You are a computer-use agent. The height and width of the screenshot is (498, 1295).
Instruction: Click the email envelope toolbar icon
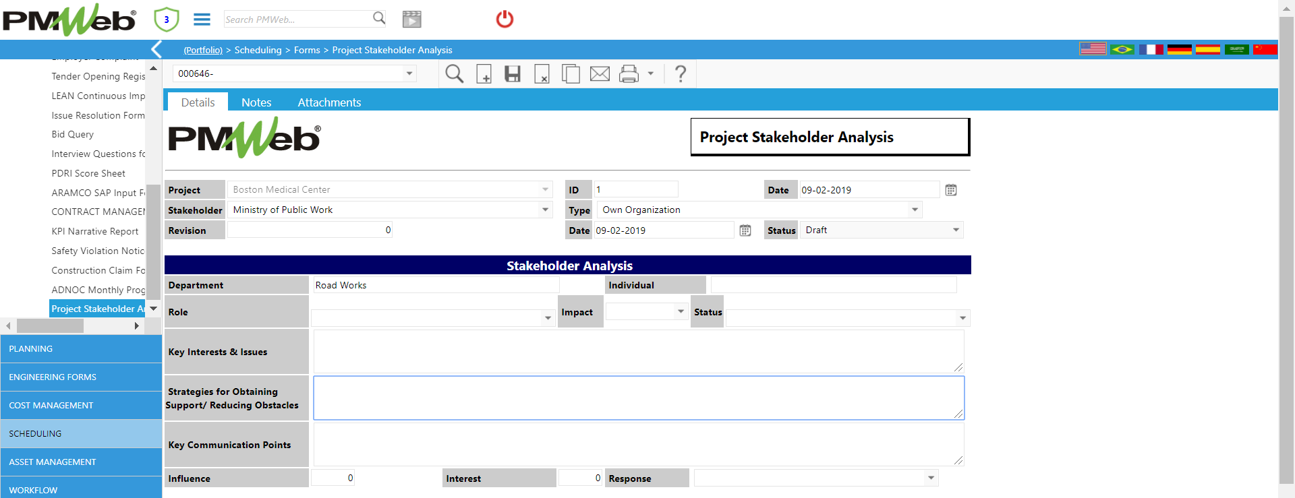tap(600, 73)
